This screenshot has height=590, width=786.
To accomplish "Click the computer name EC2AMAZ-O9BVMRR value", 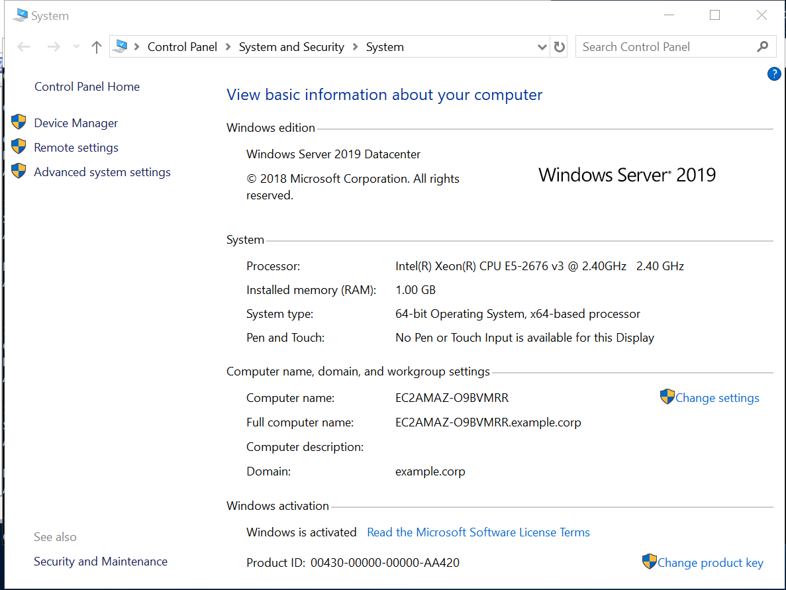I will [452, 398].
